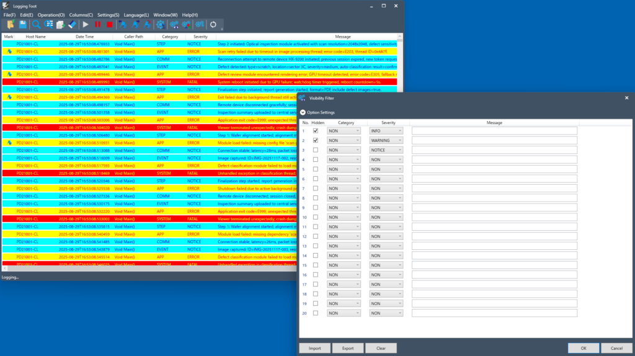Image resolution: width=635 pixels, height=356 pixels.
Task: Click the circular refresh arrows icon
Action: (213, 24)
